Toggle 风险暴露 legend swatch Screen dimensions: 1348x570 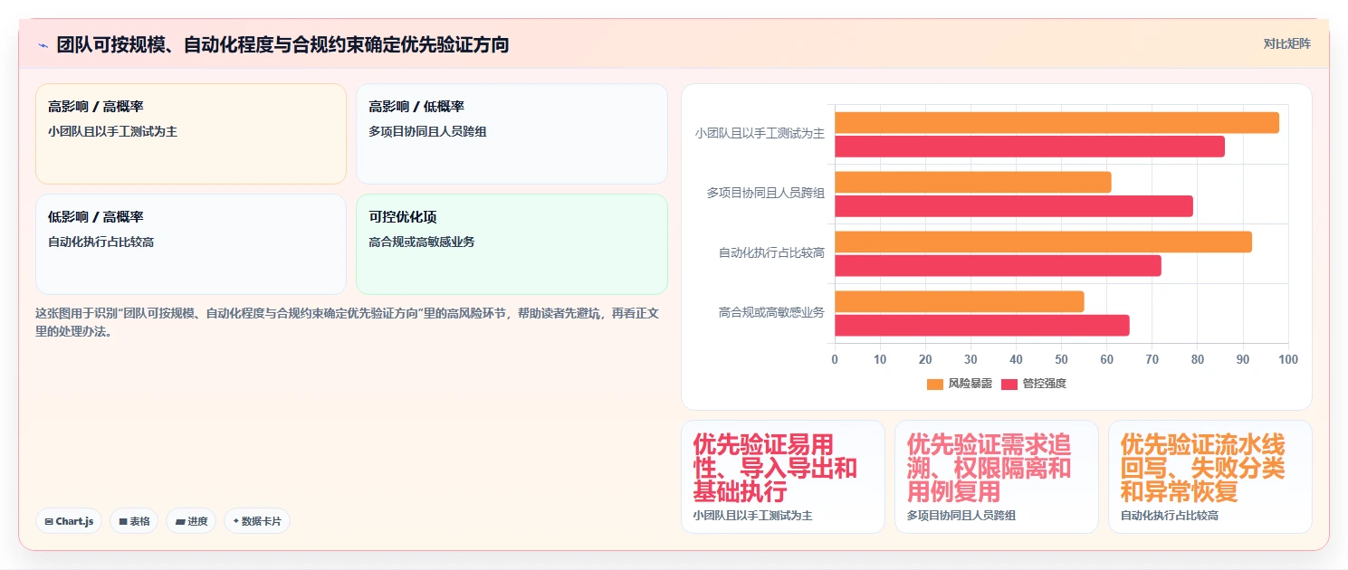click(935, 384)
